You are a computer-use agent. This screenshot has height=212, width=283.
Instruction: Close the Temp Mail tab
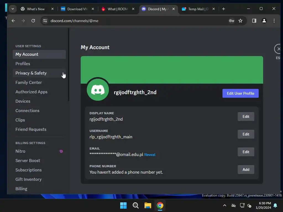pos(214,9)
